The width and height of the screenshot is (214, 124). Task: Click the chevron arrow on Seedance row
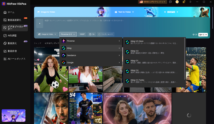119,55
